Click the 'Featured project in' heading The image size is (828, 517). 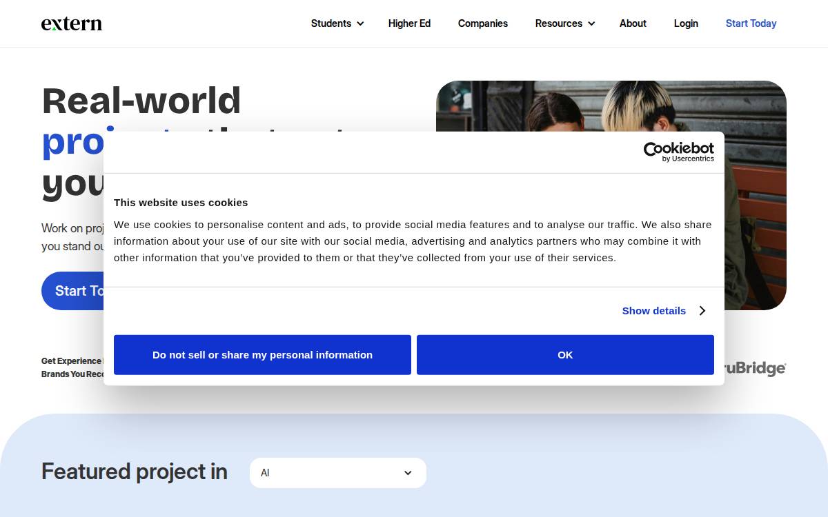(x=135, y=472)
